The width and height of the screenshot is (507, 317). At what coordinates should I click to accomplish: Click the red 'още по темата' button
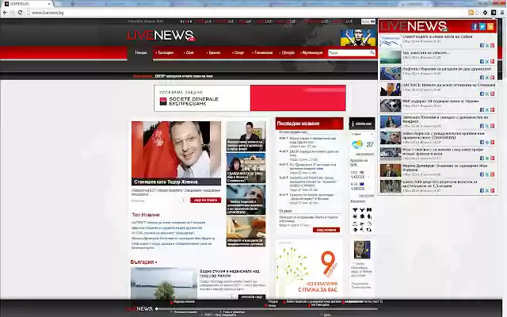206,201
